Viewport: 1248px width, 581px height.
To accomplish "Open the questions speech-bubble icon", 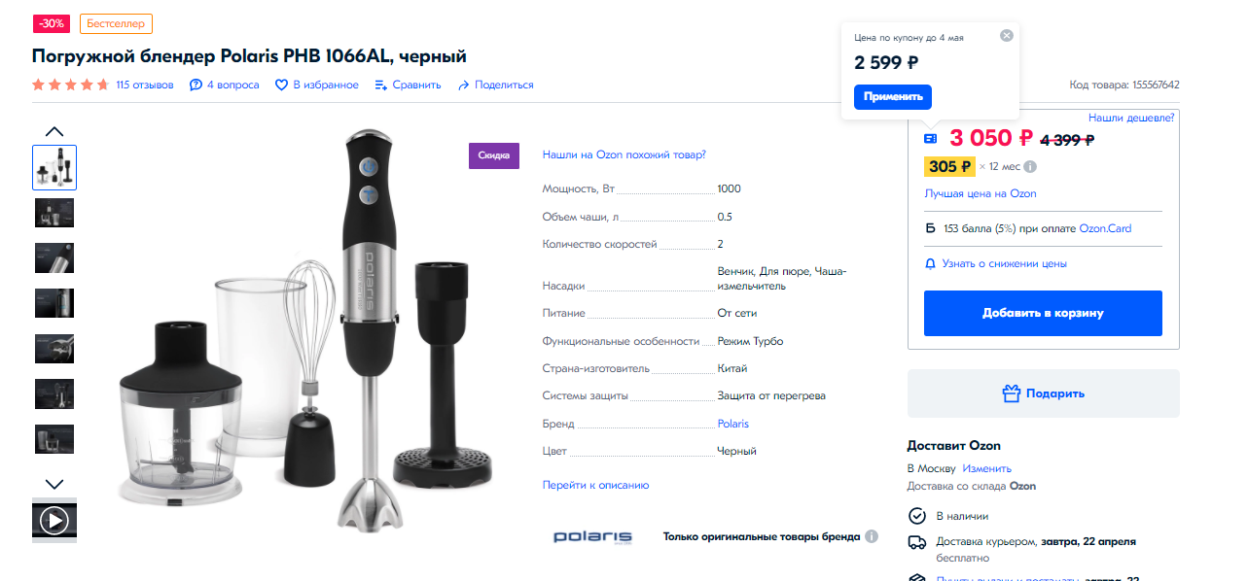I will pos(196,85).
